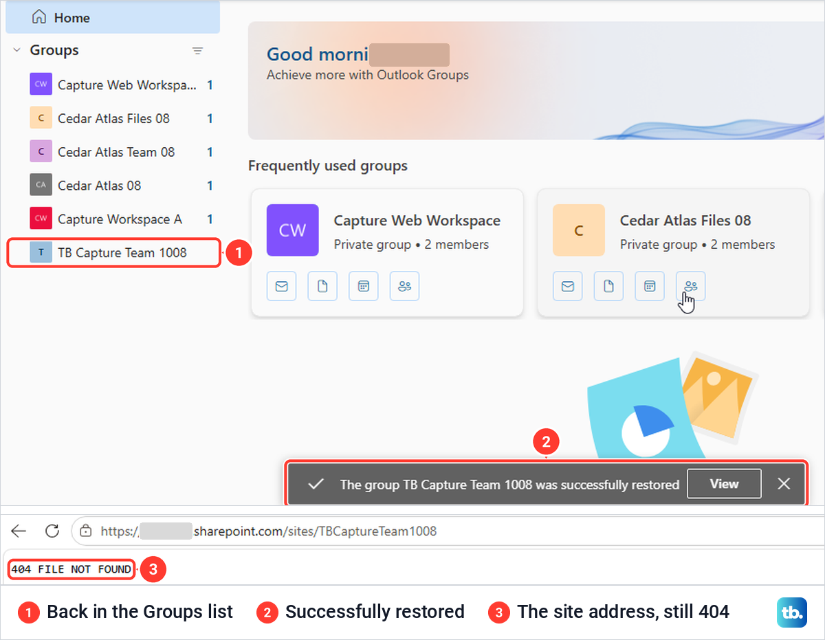825x640 pixels.
Task: Click unread count beside Cedar Atlas Team 08
Action: point(210,152)
